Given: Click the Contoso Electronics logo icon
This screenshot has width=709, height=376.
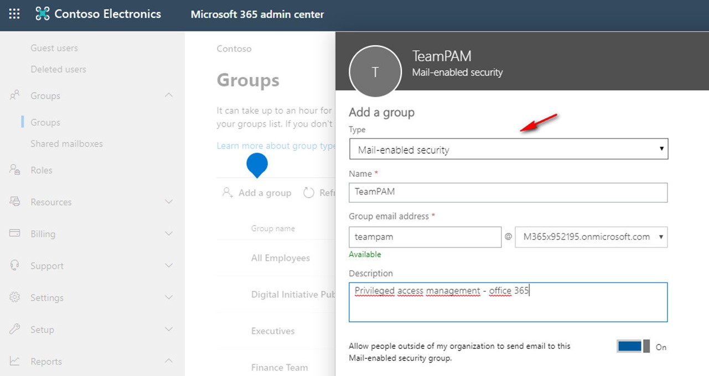Looking at the screenshot, I should pyautogui.click(x=43, y=14).
